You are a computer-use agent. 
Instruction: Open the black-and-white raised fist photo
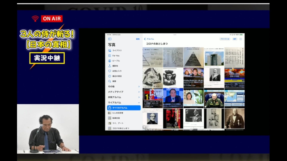pyautogui.click(x=193, y=119)
